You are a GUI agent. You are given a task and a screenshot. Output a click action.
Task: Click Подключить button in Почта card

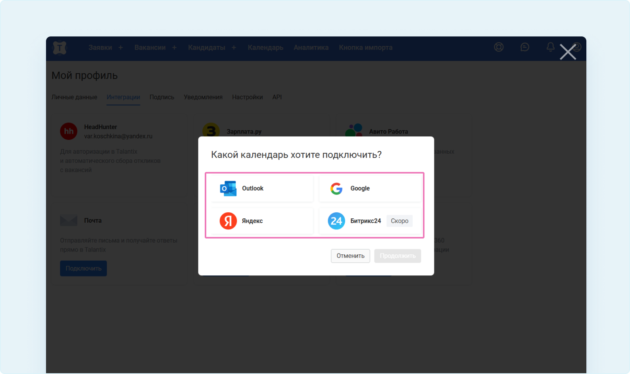[83, 268]
